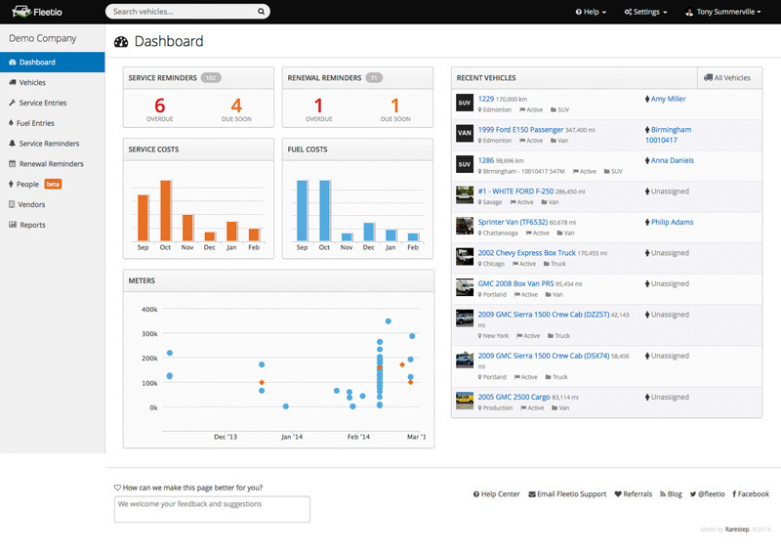The height and width of the screenshot is (555, 781).
Task: Open the Blog RSS link
Action: click(x=671, y=494)
